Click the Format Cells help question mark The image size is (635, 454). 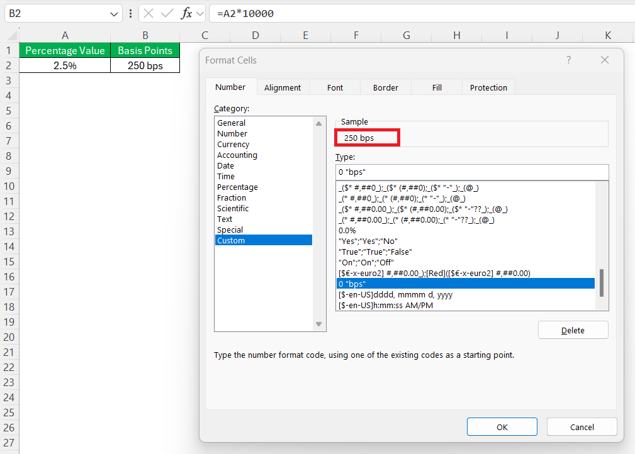click(x=568, y=60)
